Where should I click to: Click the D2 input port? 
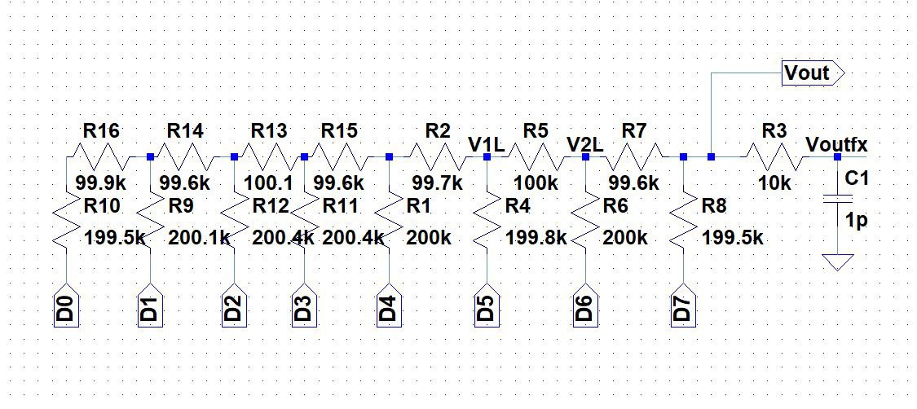click(x=234, y=307)
